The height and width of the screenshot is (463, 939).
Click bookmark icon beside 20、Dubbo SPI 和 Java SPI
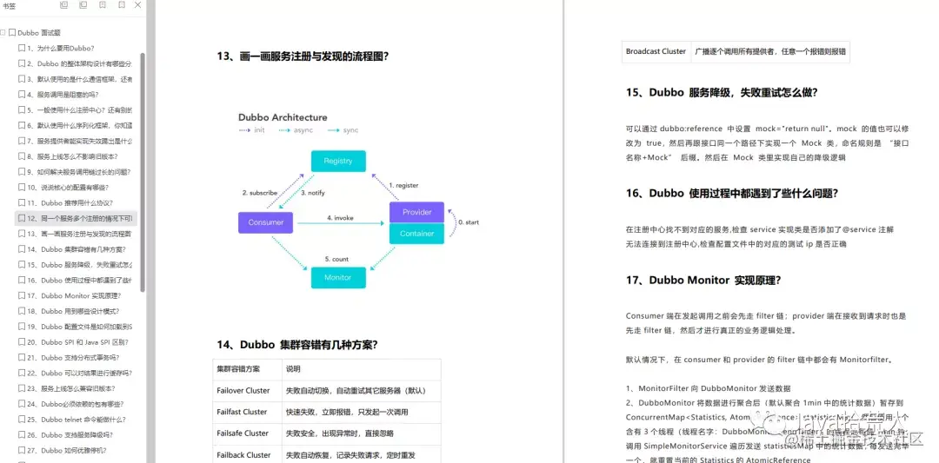tap(22, 342)
